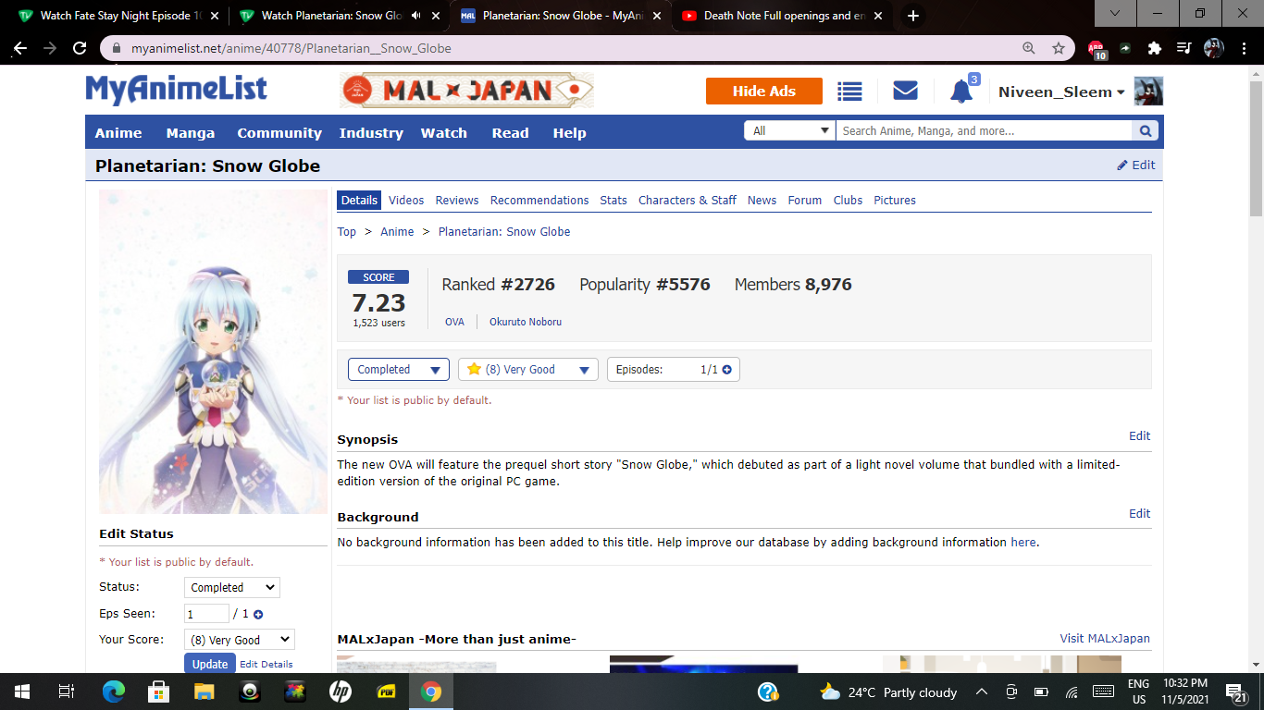This screenshot has width=1264, height=710.
Task: Open Chrome tab search dropdown arrow
Action: (1116, 14)
